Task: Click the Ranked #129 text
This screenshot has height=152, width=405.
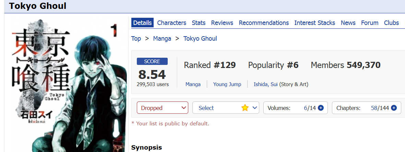Action: point(210,65)
